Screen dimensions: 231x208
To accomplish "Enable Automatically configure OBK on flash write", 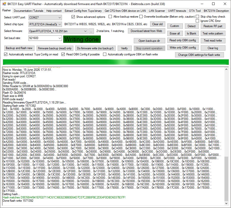I will coord(105,54).
